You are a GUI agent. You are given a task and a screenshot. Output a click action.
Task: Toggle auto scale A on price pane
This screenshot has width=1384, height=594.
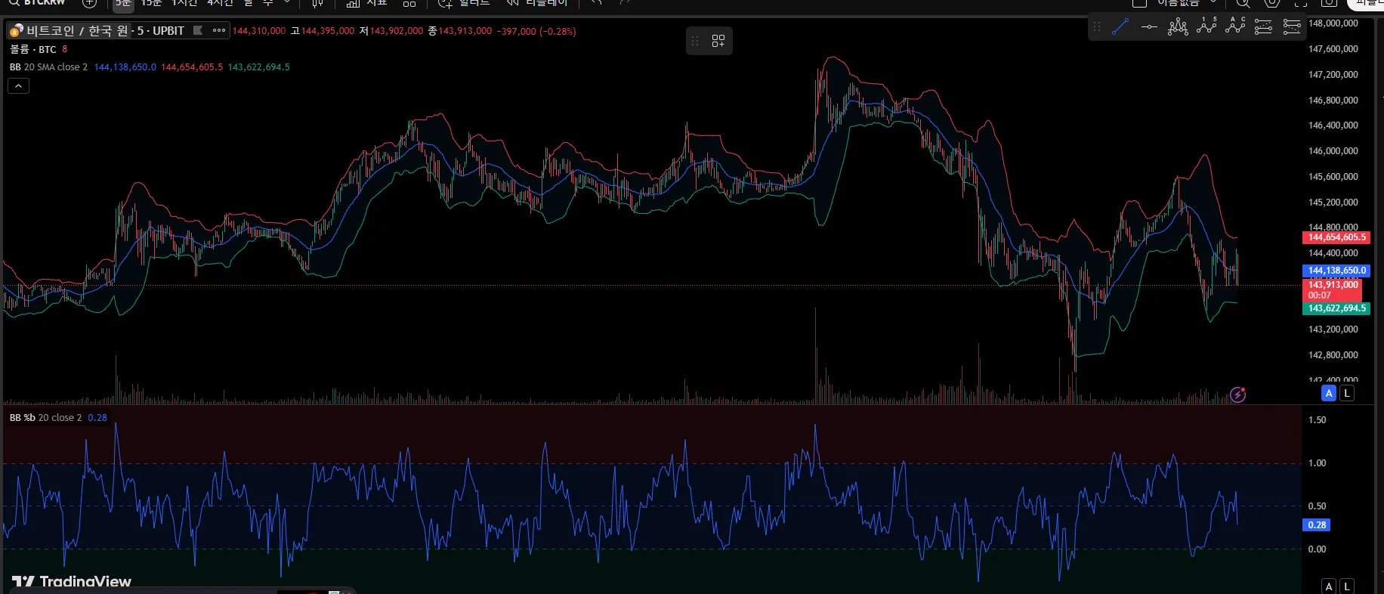tap(1329, 393)
